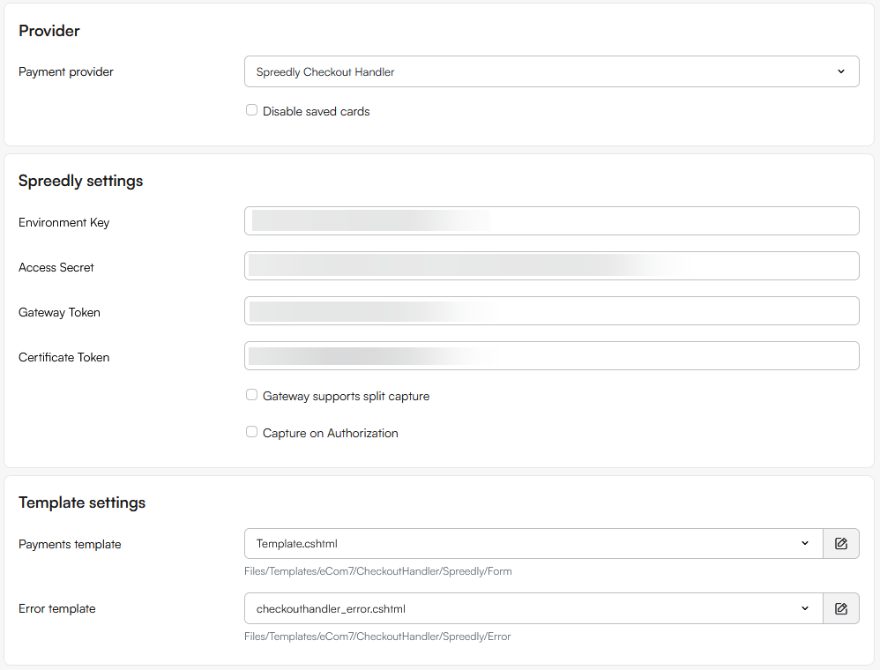
Task: Expand the Payments template dropdown
Action: coord(533,544)
